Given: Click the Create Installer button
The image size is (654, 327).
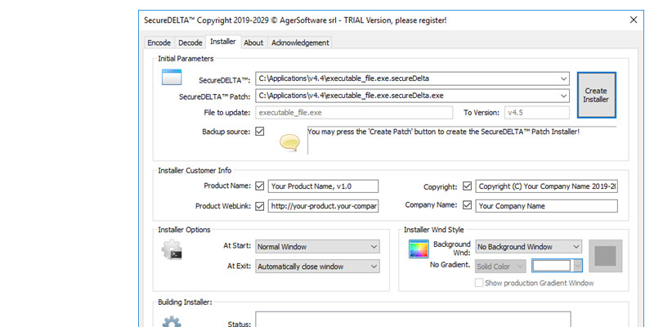Looking at the screenshot, I should pyautogui.click(x=596, y=95).
